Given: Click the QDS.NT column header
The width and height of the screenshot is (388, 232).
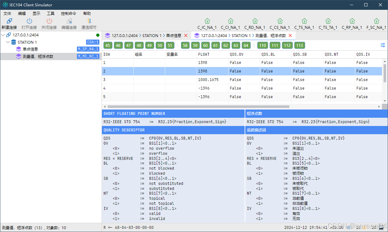Looking at the screenshot, I should click(339, 54).
